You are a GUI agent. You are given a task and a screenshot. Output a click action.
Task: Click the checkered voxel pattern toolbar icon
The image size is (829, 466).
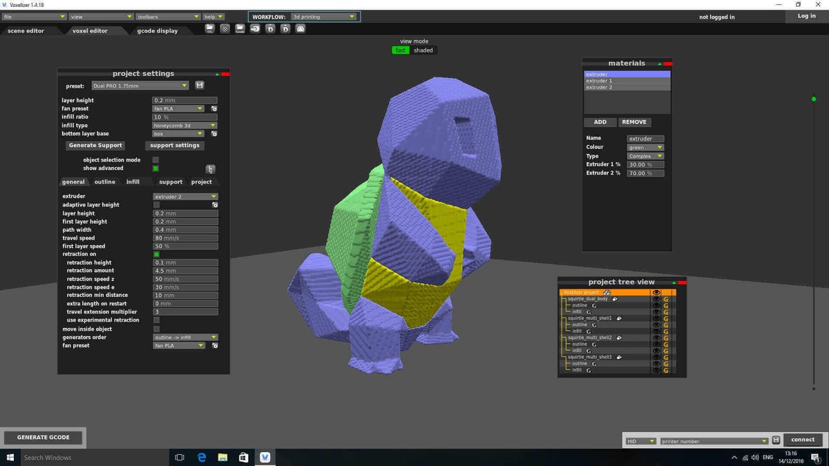pos(225,29)
